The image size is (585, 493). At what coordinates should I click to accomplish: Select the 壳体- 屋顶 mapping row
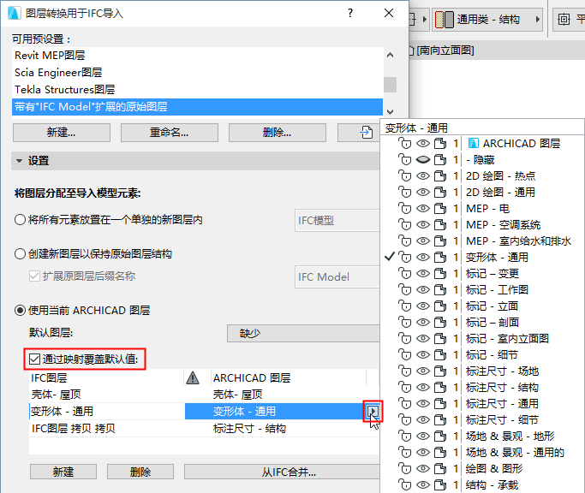click(x=204, y=395)
